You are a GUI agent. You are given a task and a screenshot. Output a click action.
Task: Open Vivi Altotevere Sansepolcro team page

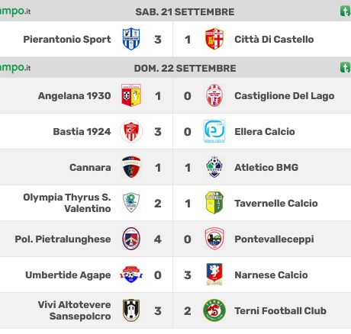click(x=74, y=310)
